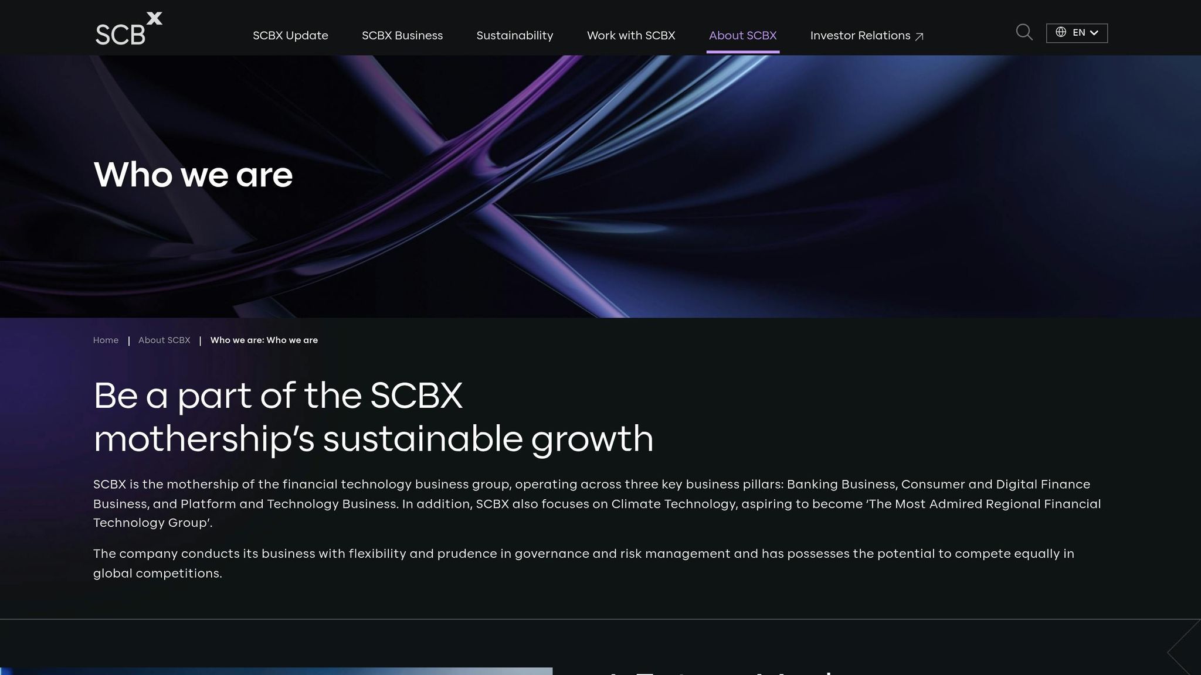Open the SCBX Business menu
Viewport: 1201px width, 675px height.
402,36
